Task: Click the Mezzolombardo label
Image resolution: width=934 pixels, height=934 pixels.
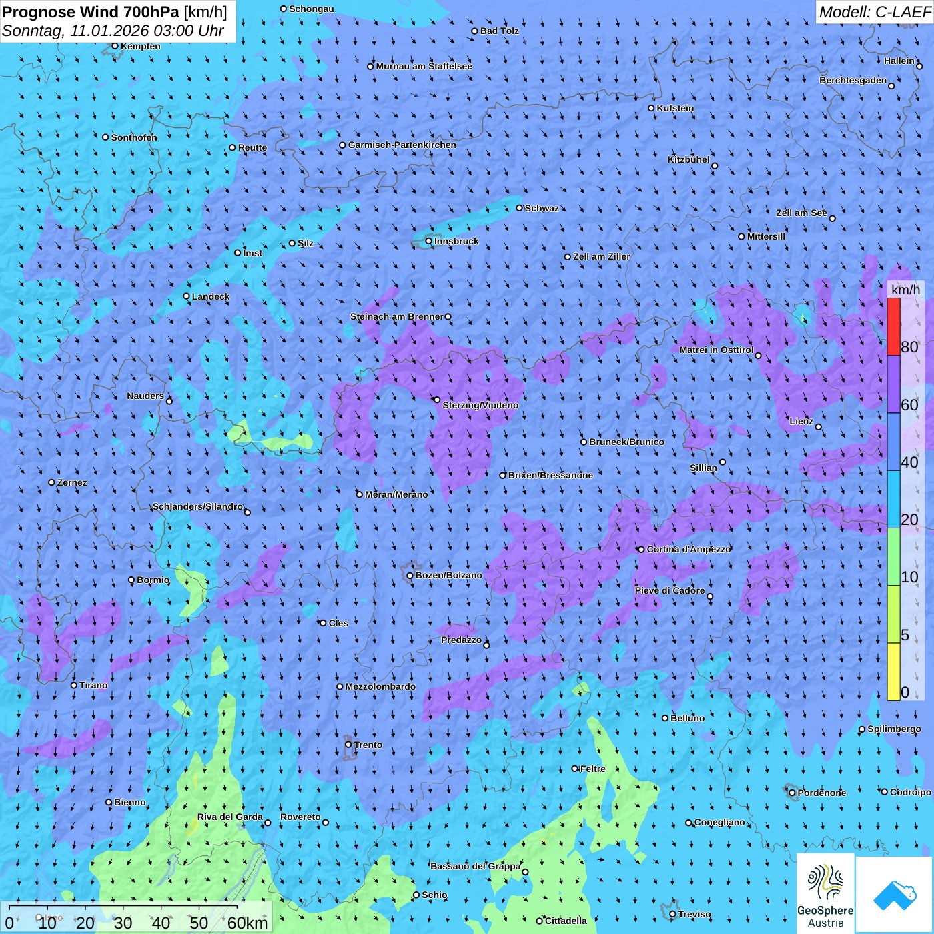Action: coord(380,686)
